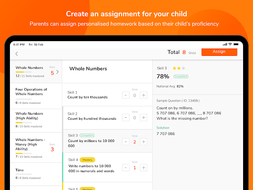
Task: Click the Total 8 questions count
Action: [x=182, y=52]
